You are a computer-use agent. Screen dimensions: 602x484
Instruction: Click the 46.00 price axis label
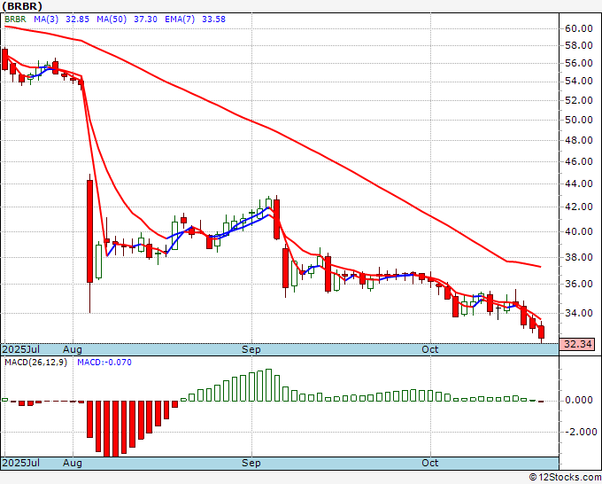579,161
